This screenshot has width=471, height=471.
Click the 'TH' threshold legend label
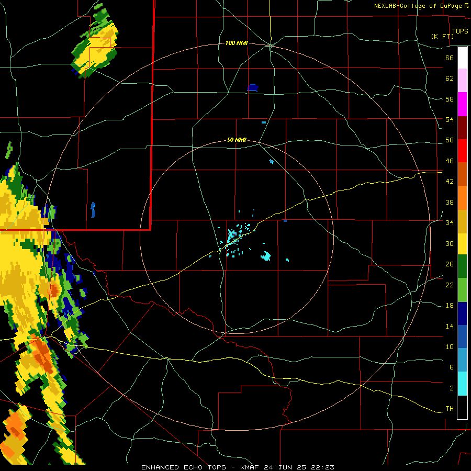click(x=450, y=409)
